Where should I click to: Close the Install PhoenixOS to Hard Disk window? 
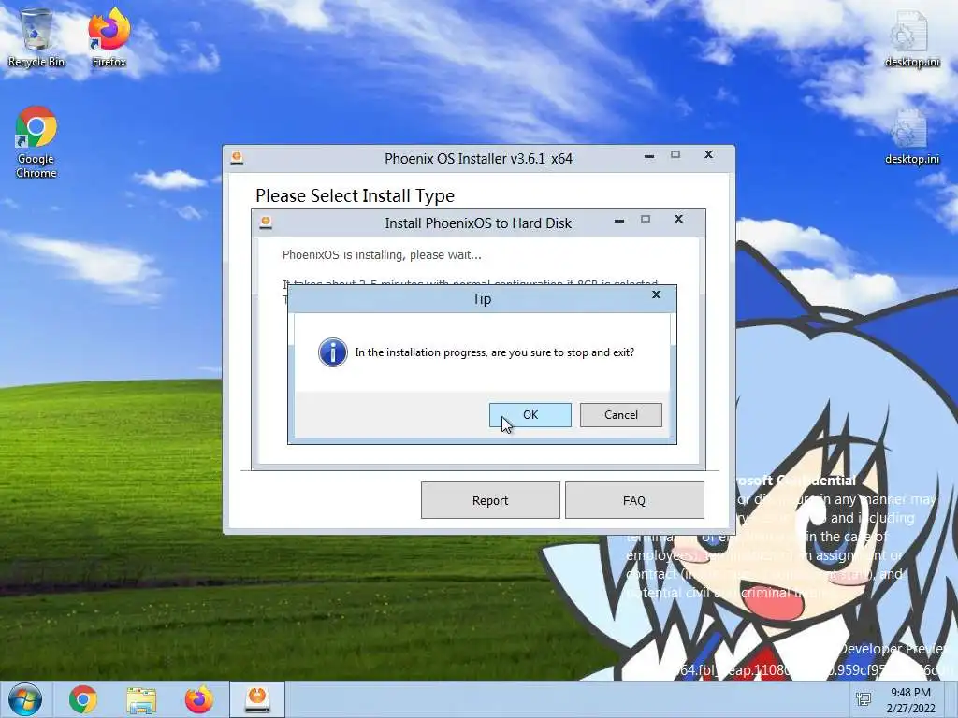tap(678, 219)
